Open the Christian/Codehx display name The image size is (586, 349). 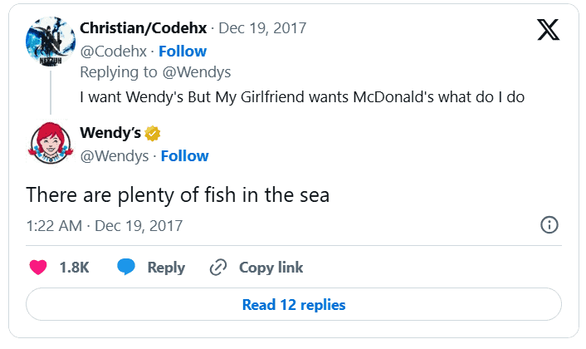point(142,28)
